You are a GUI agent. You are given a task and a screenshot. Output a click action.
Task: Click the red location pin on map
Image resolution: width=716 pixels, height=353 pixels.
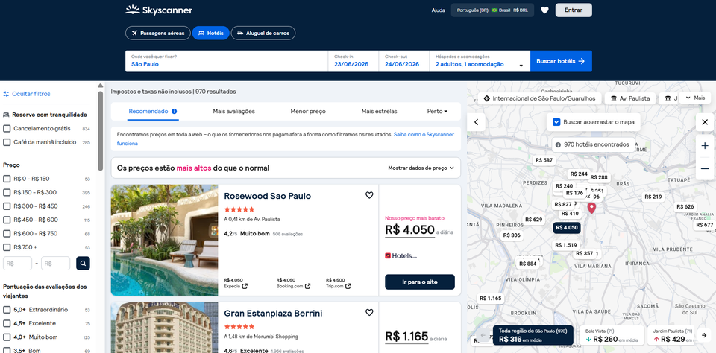591,209
